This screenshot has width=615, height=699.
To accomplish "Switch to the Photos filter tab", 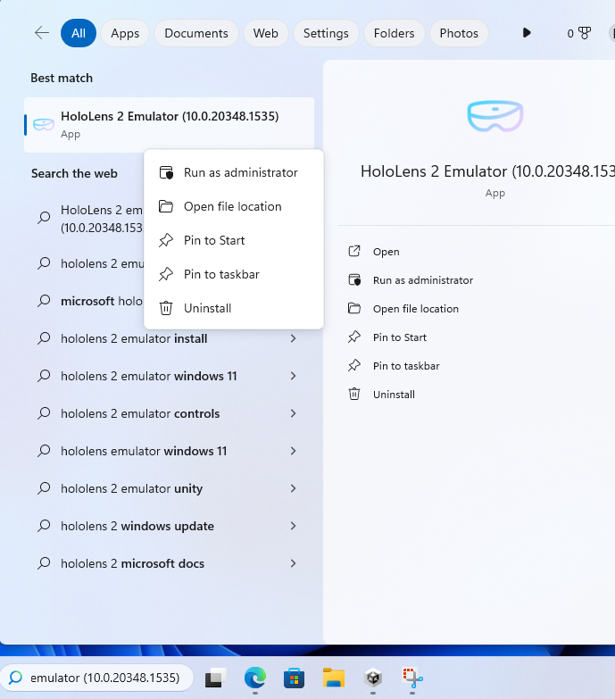I will click(459, 33).
